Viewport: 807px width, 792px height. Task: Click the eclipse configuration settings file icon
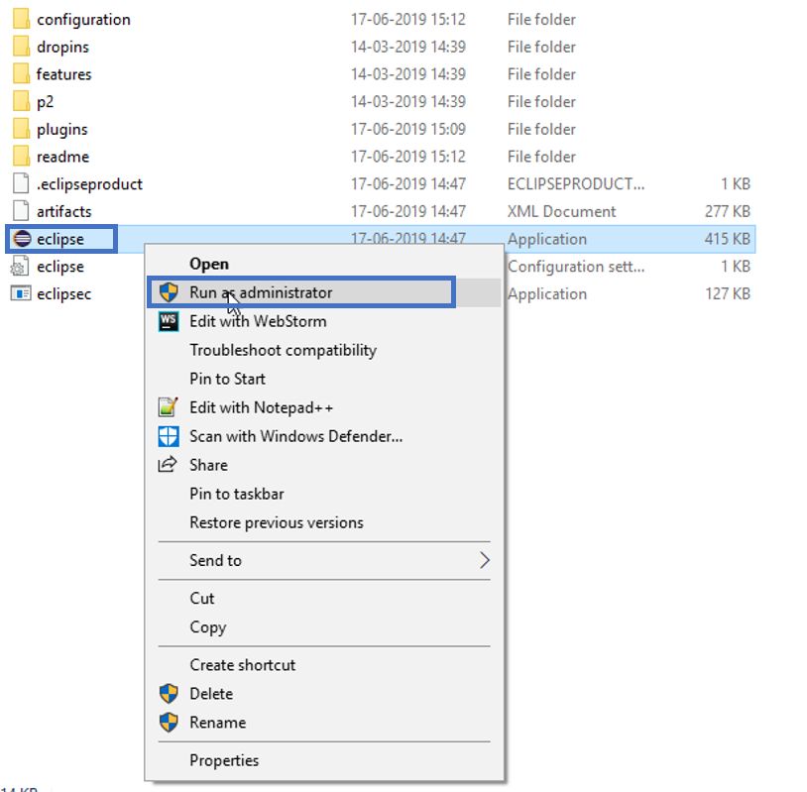click(20, 266)
